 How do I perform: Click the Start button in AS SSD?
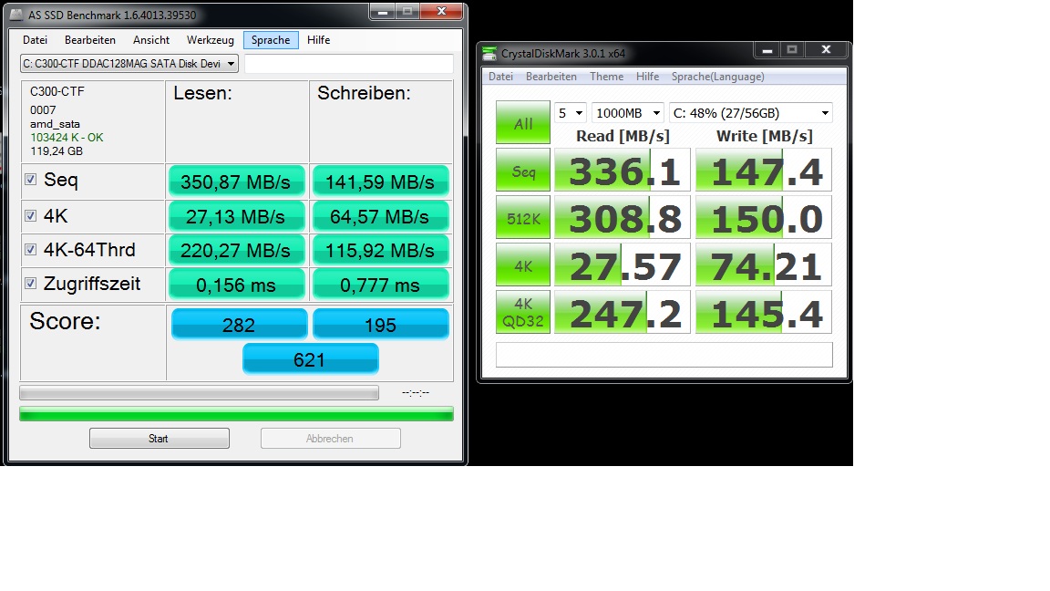[160, 438]
